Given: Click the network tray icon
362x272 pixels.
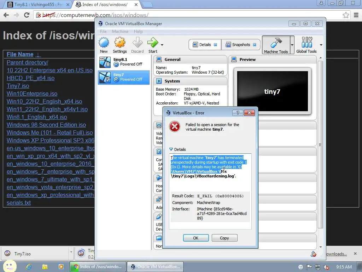Looking at the screenshot, I should (318, 267).
